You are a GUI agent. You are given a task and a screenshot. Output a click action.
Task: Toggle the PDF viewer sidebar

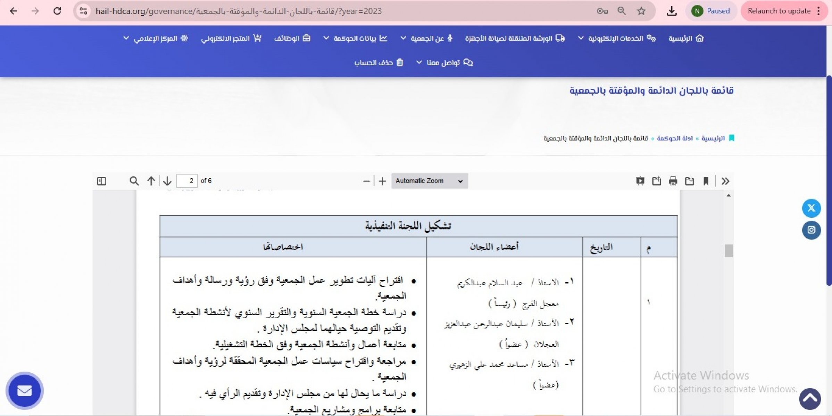coord(101,181)
